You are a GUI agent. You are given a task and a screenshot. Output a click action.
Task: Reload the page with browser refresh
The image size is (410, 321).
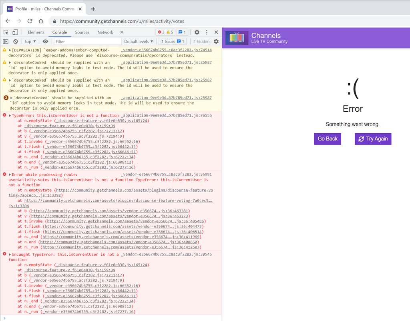coord(30,21)
